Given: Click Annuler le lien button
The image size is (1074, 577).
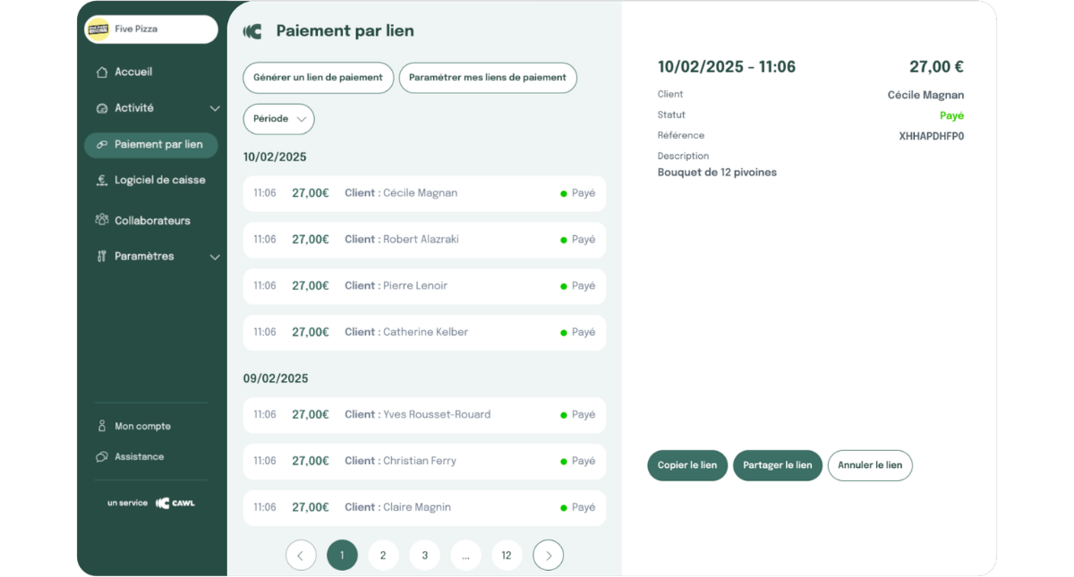Looking at the screenshot, I should (870, 465).
